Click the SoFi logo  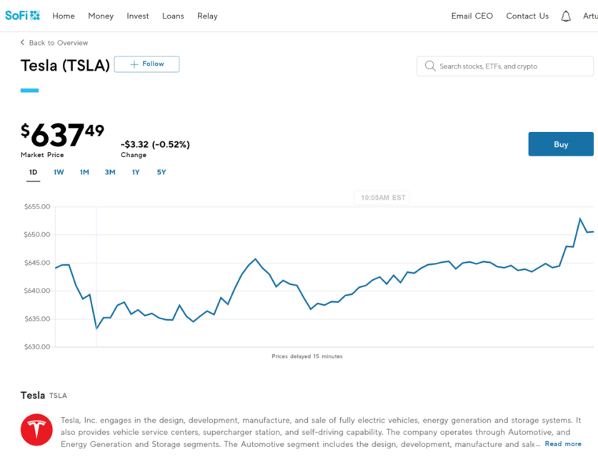22,16
